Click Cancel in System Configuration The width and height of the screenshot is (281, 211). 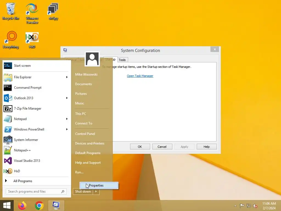(x=162, y=147)
